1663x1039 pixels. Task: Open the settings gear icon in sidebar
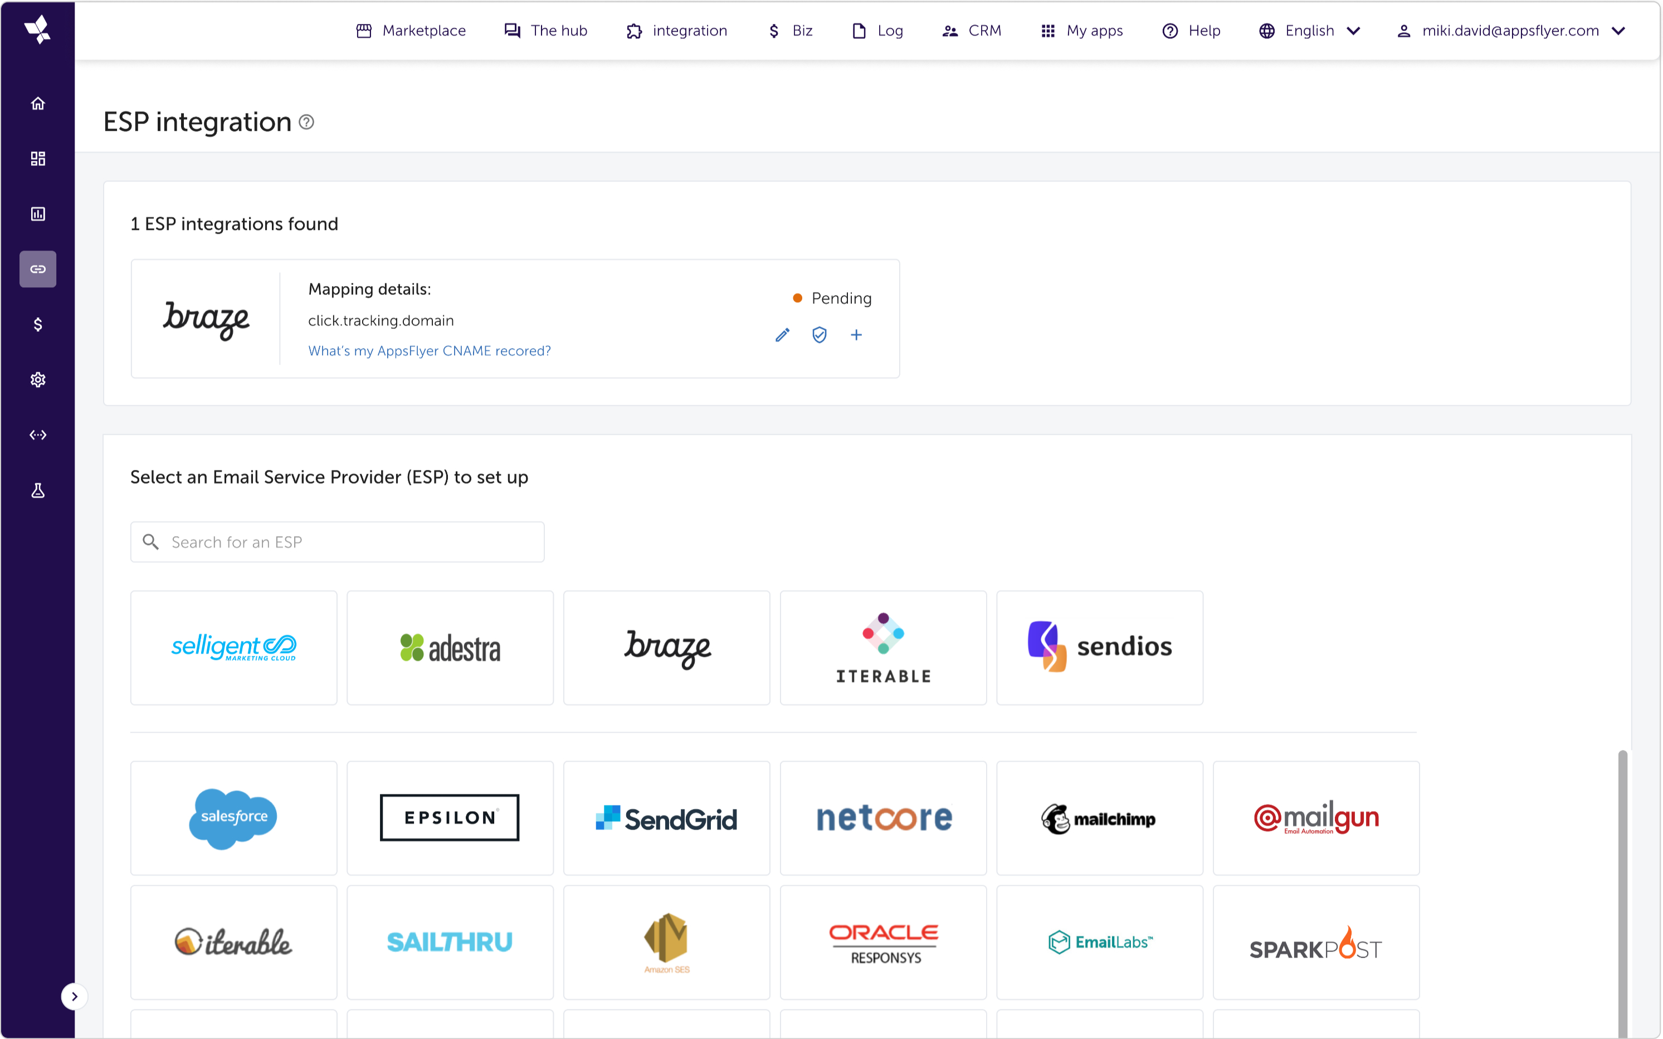[38, 380]
